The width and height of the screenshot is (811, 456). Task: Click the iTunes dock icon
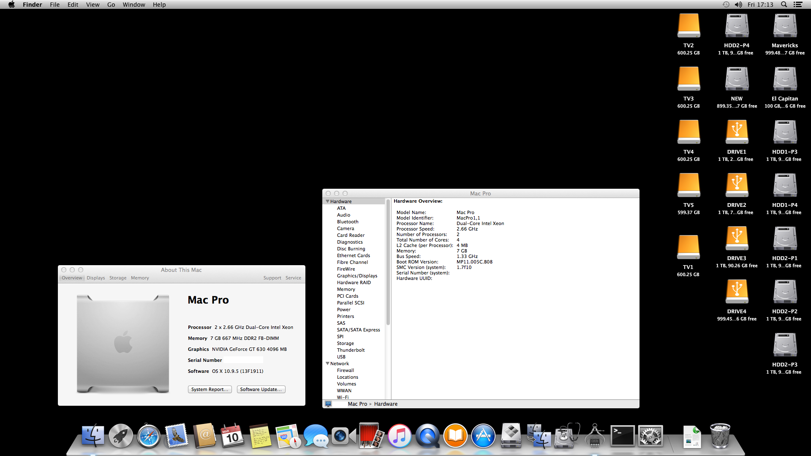(399, 436)
